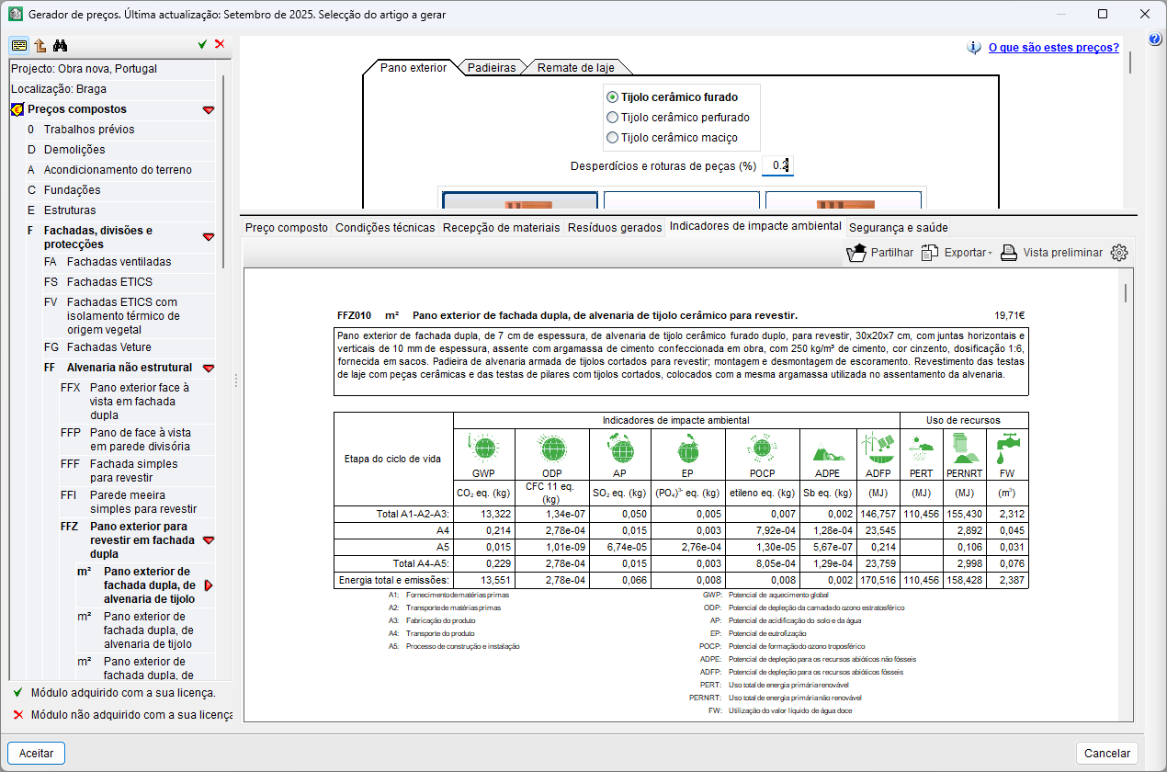Select Tijolo cerâmico maciço radio option
This screenshot has width=1167, height=772.
point(613,139)
